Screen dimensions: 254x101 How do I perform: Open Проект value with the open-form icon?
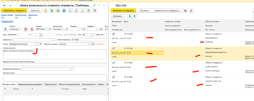pos(50,29)
